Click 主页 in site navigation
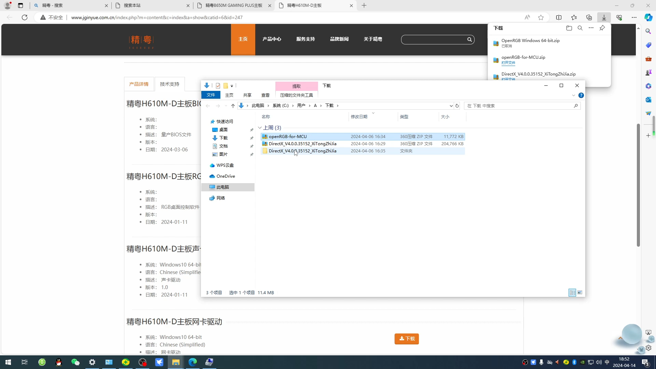The height and width of the screenshot is (369, 656). point(243,39)
